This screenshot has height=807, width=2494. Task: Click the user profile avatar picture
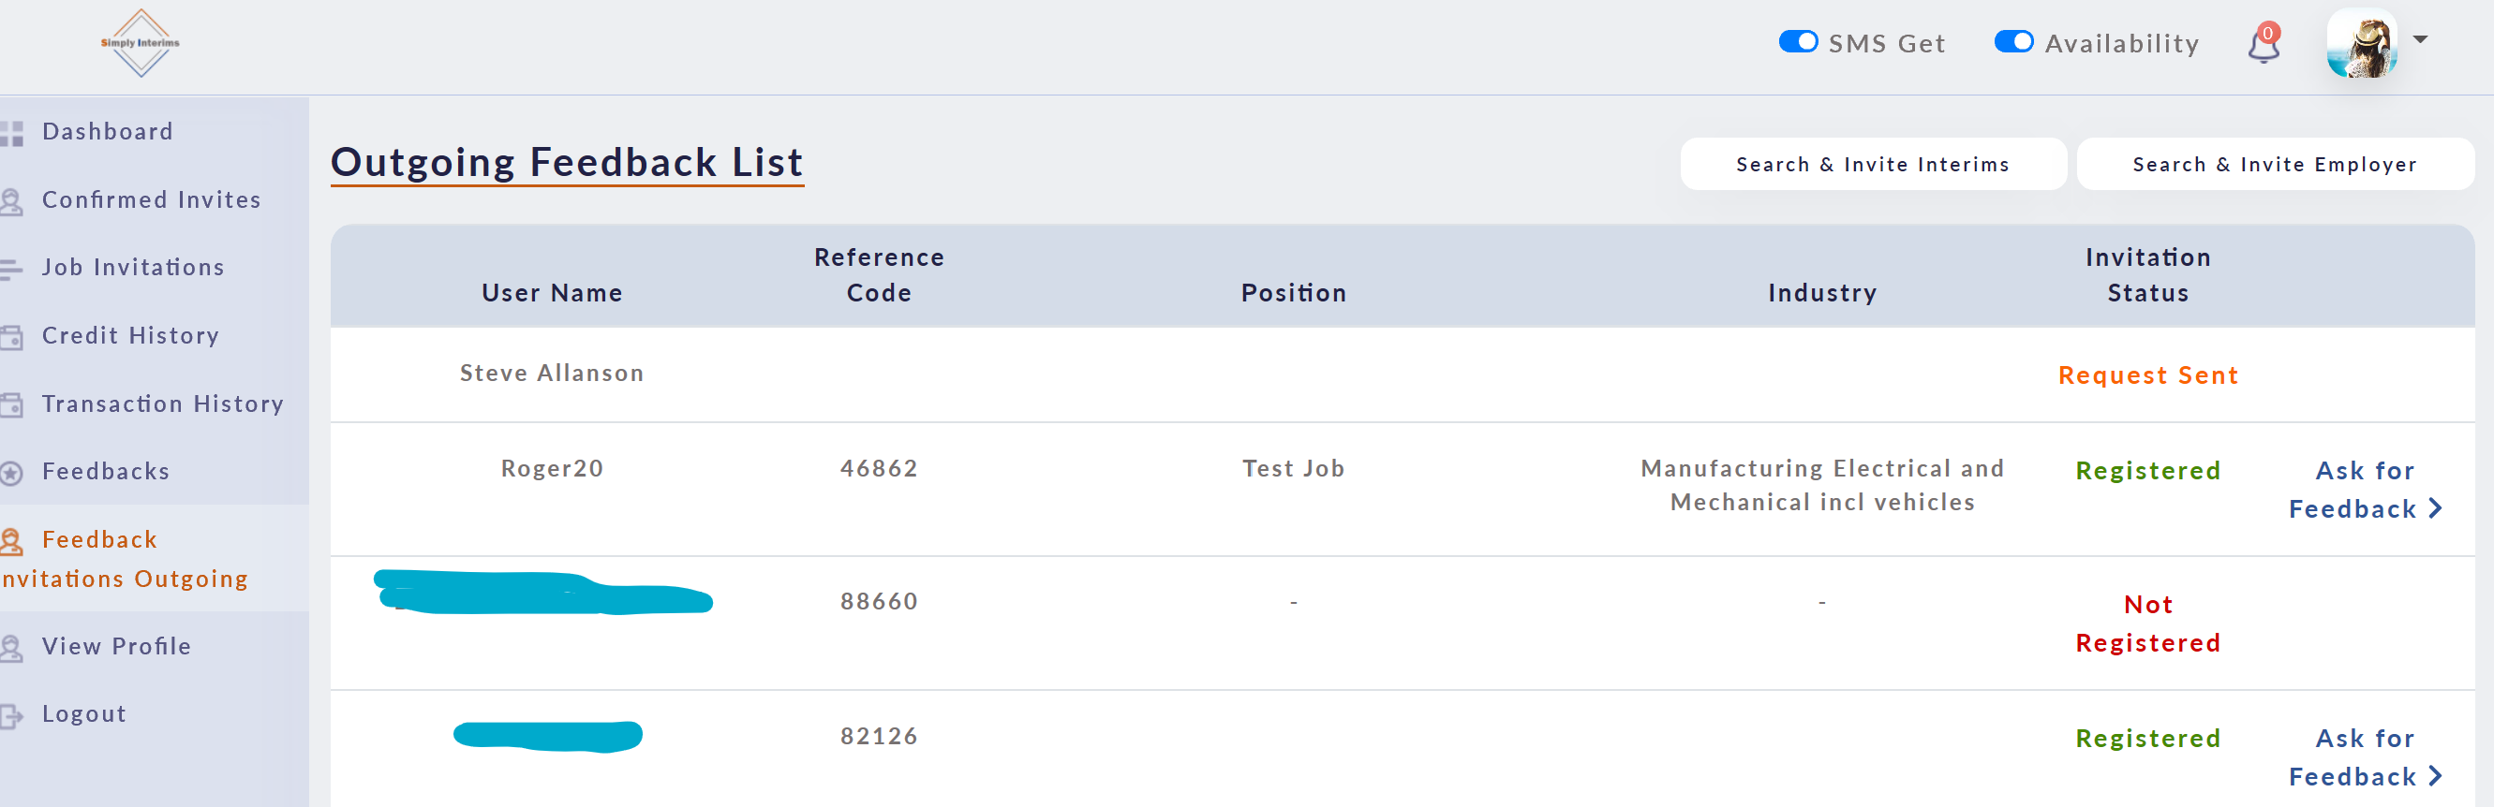click(x=2361, y=45)
